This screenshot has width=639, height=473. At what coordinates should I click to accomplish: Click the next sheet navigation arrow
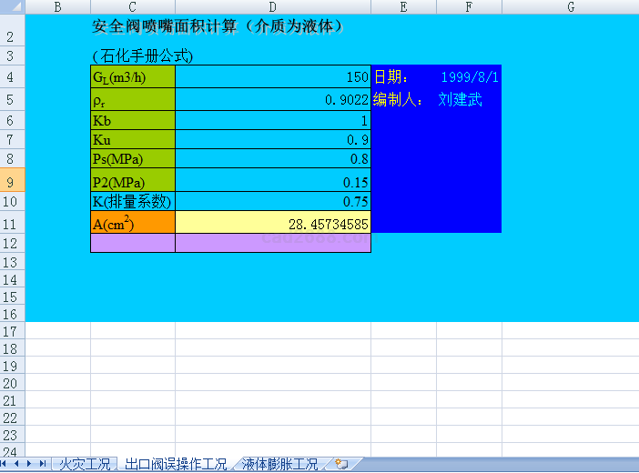[x=30, y=464]
